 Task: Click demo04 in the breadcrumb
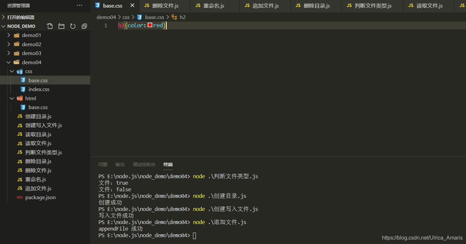tap(106, 17)
